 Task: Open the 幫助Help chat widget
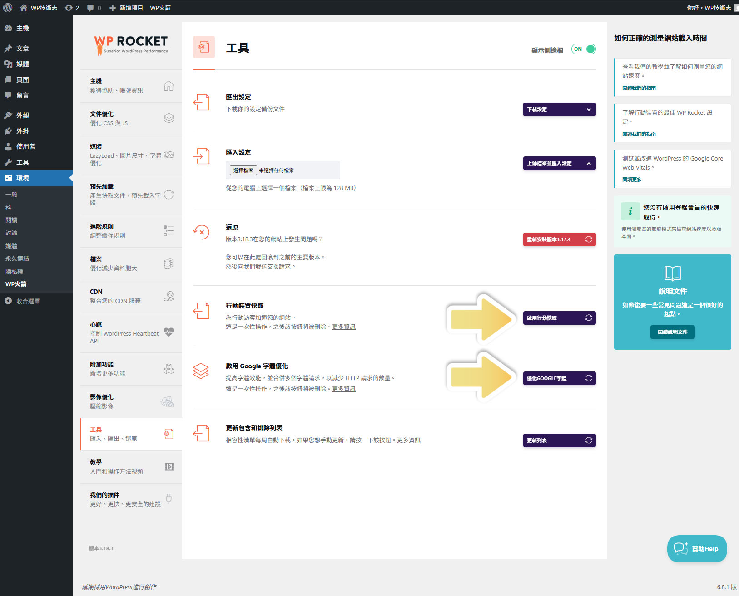pyautogui.click(x=697, y=549)
